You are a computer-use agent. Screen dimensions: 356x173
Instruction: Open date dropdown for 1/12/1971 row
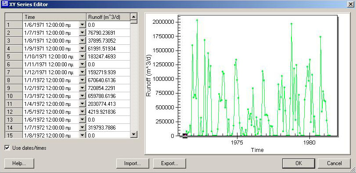click(82, 72)
